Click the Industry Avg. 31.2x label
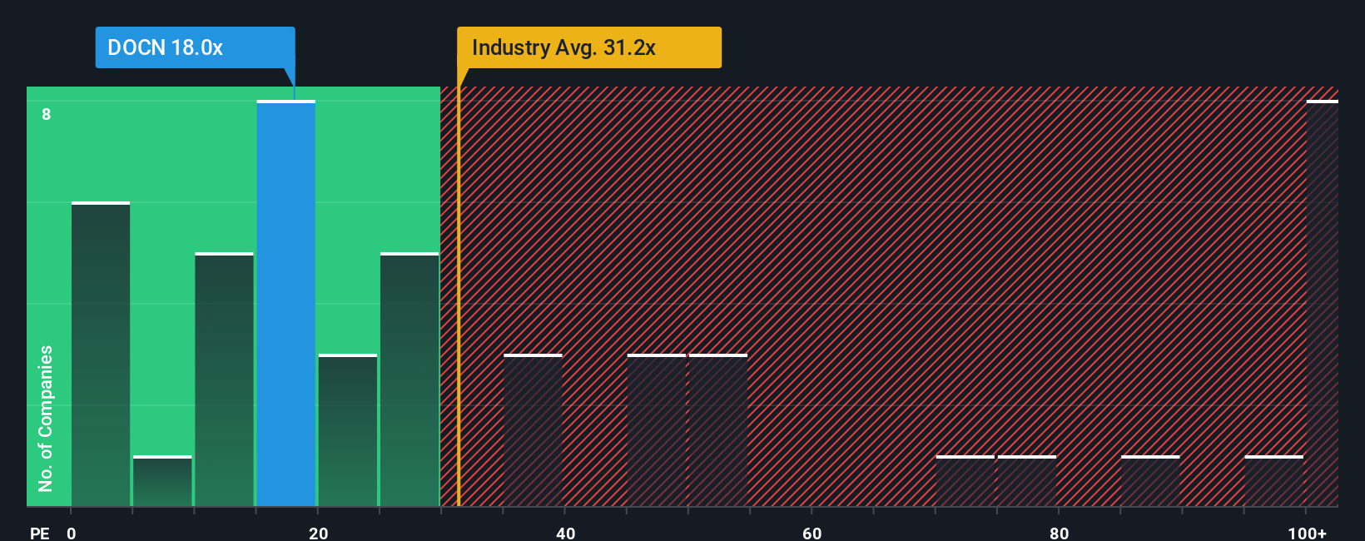The width and height of the screenshot is (1365, 541). pyautogui.click(x=589, y=47)
